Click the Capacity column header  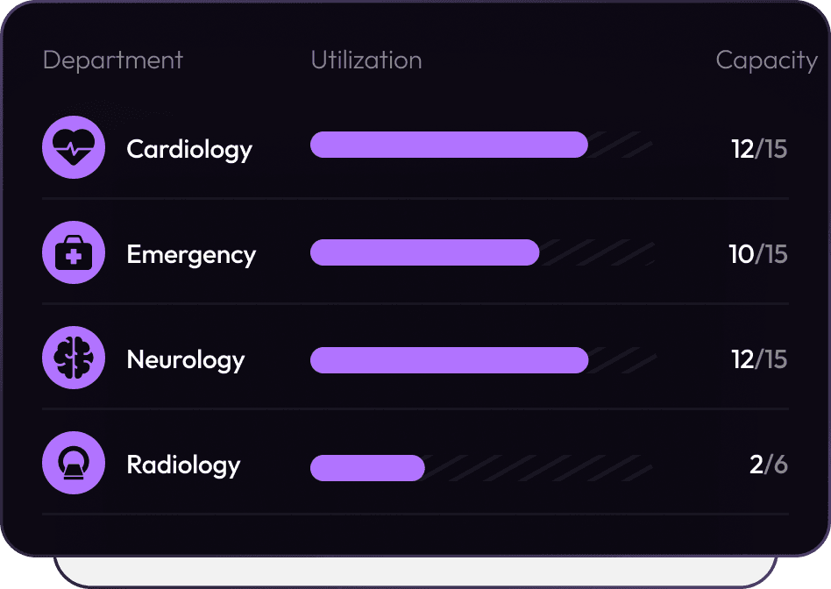pyautogui.click(x=765, y=60)
